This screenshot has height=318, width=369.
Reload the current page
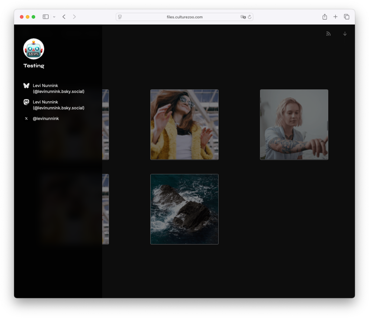coord(250,17)
